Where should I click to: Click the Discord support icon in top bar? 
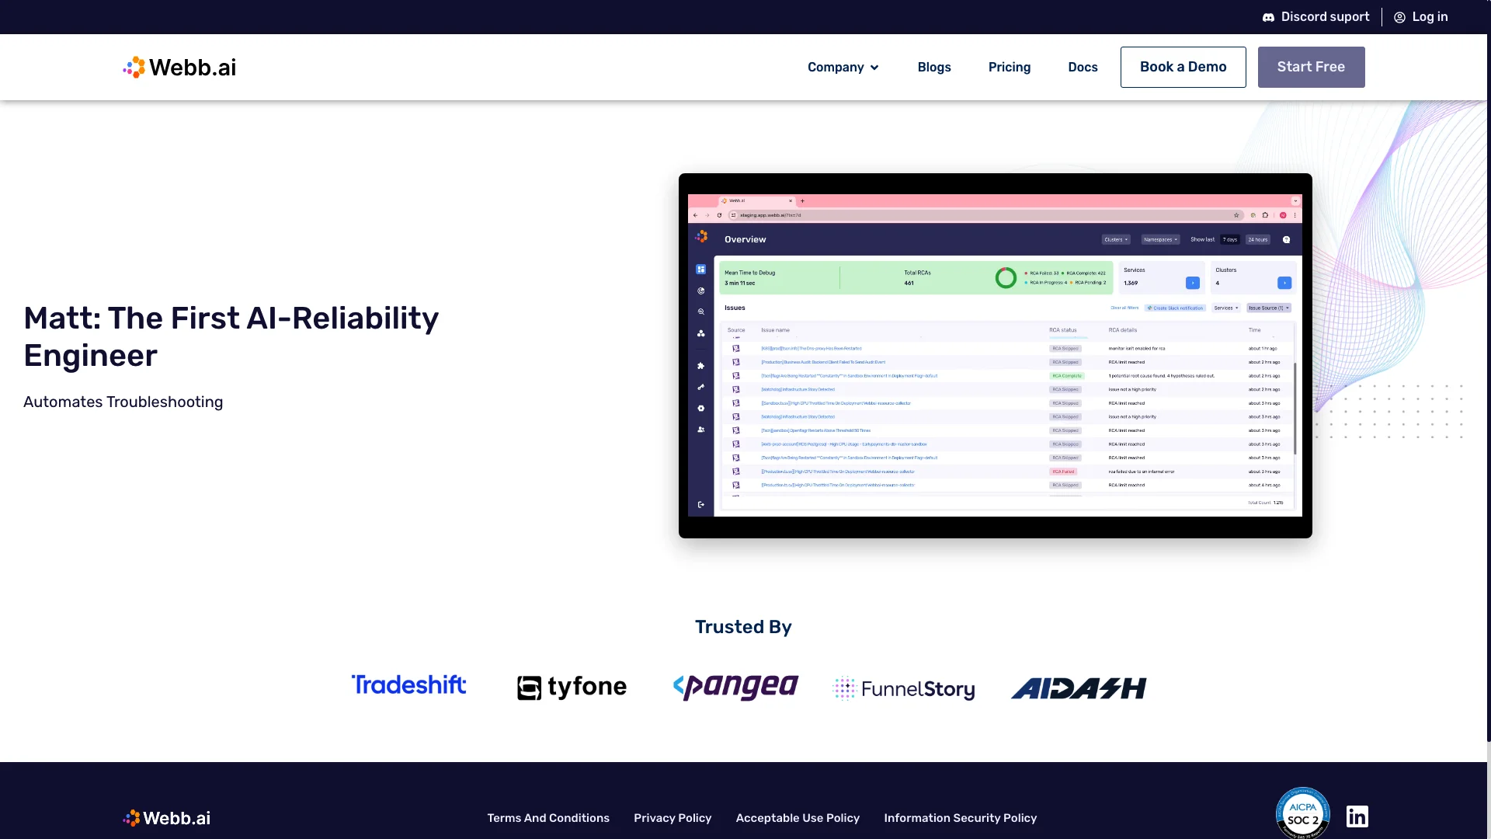[x=1268, y=17]
